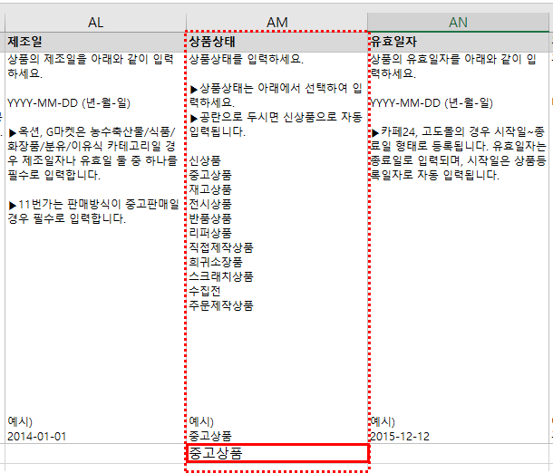Click the 제조일 title cell

point(25,42)
